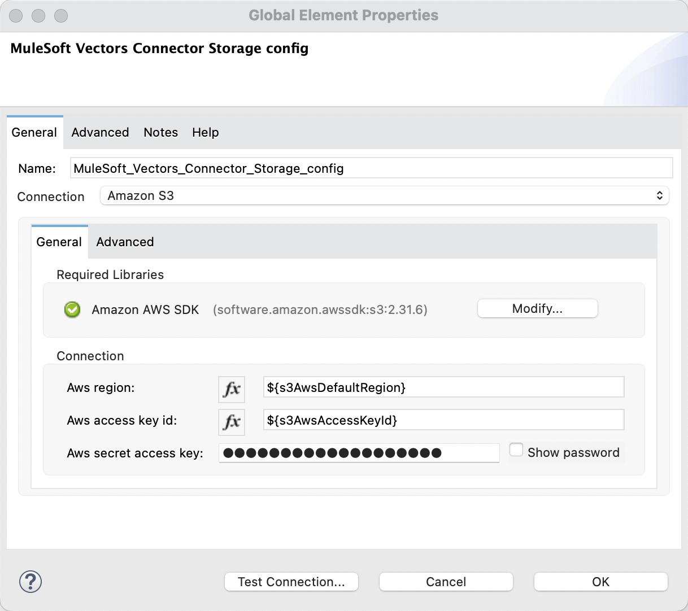This screenshot has width=688, height=611.
Task: Click the Aws access key id field
Action: click(x=443, y=420)
